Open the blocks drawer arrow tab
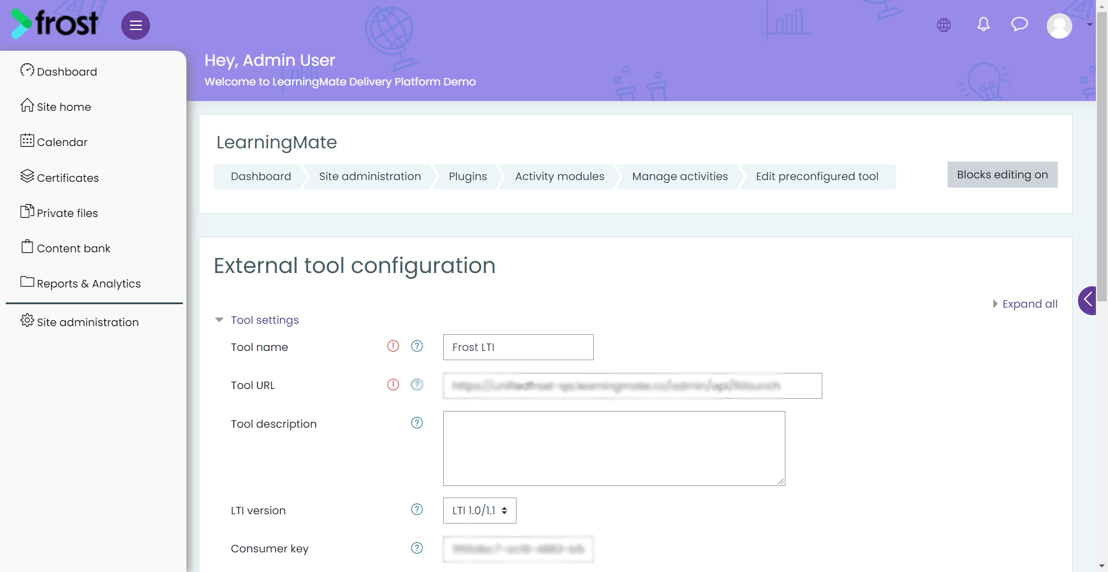Image resolution: width=1108 pixels, height=572 pixels. [x=1087, y=300]
